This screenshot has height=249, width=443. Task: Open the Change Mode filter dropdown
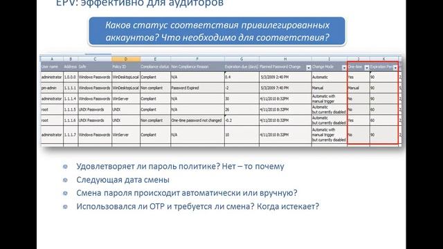coord(344,68)
